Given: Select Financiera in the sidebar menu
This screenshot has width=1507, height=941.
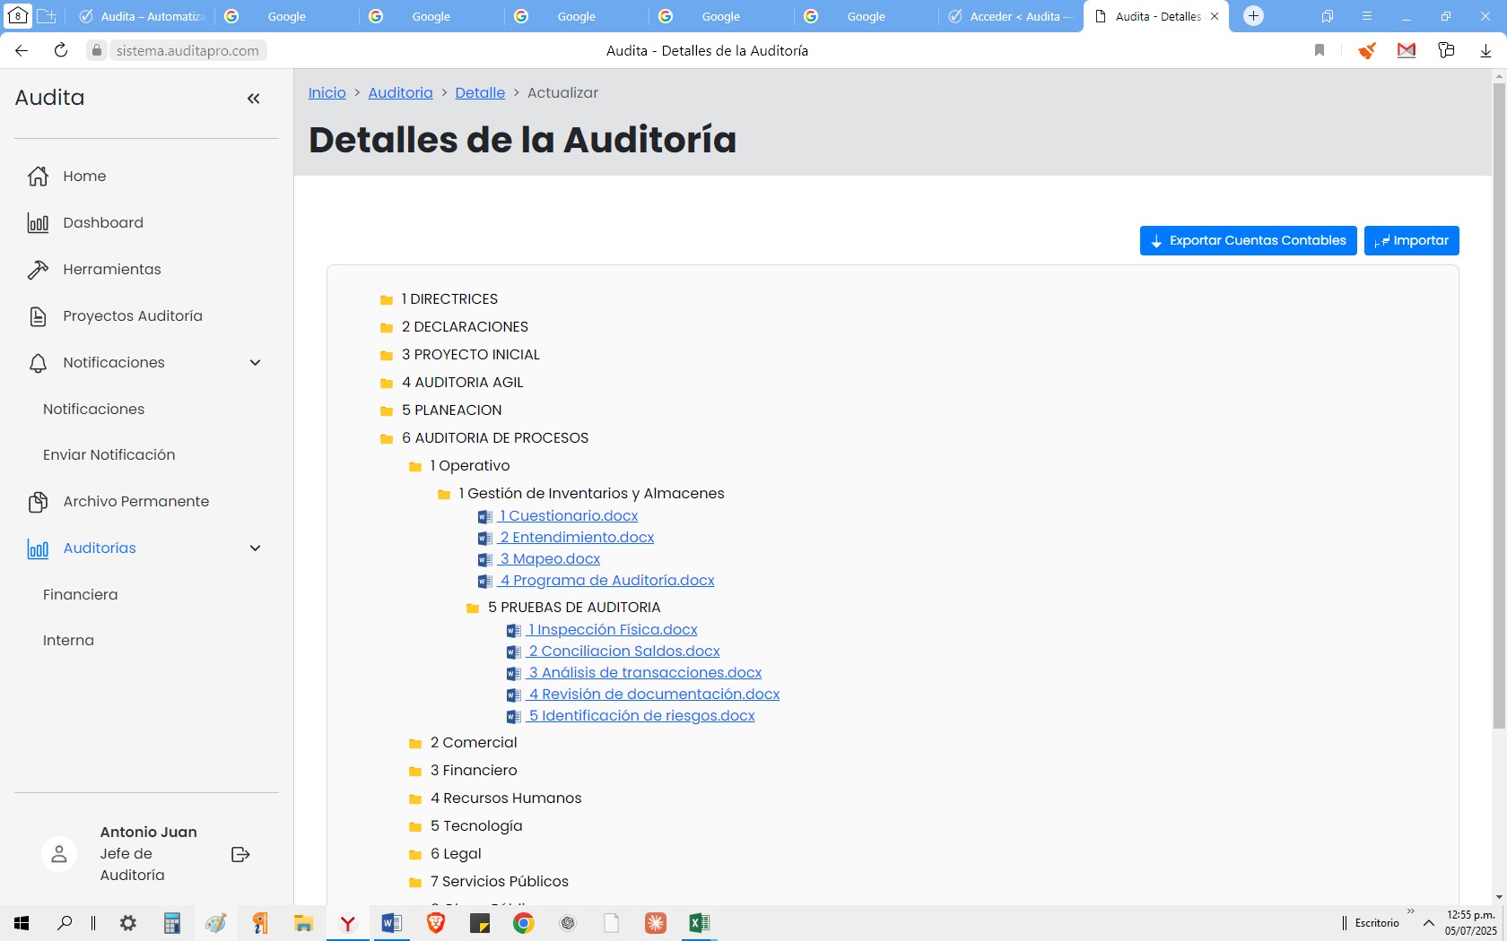Looking at the screenshot, I should [x=80, y=594].
